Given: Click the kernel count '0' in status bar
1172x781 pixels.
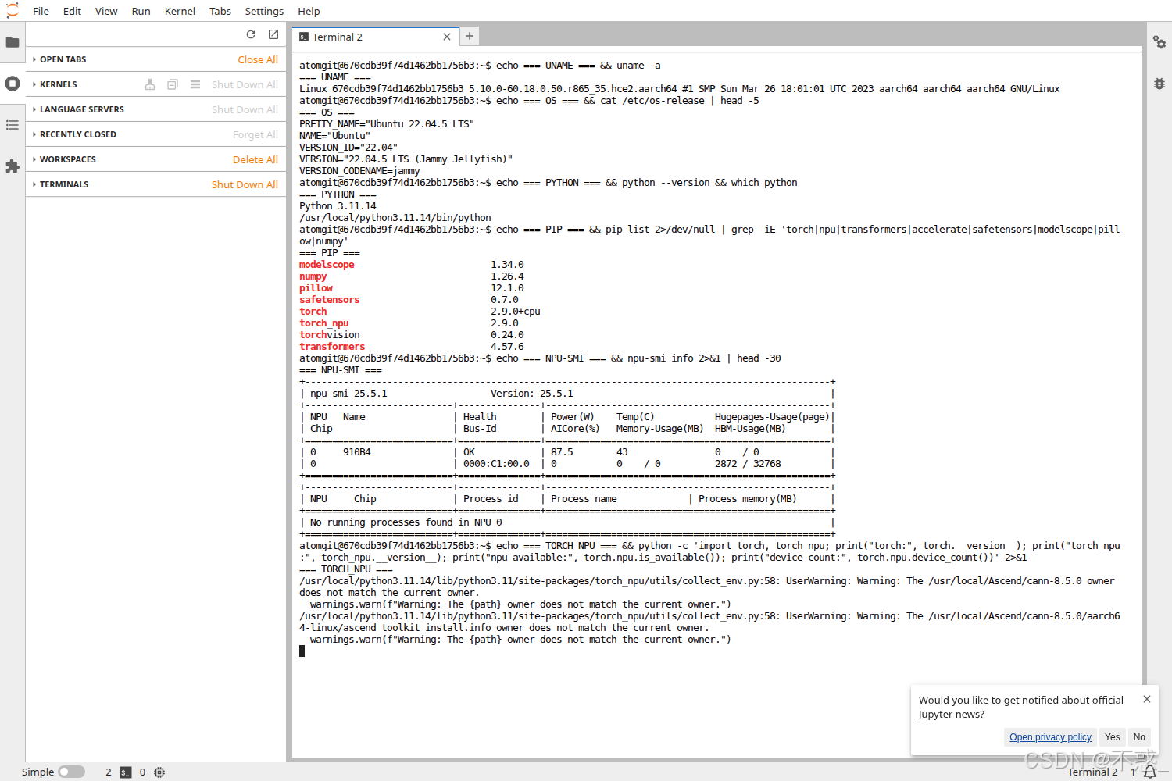Looking at the screenshot, I should point(142,772).
